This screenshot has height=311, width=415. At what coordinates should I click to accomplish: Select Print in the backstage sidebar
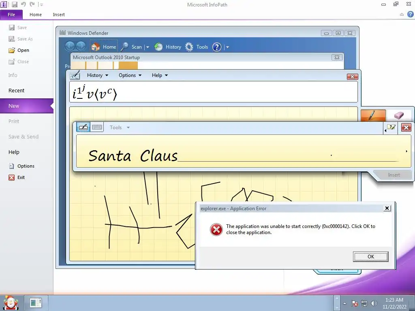point(14,121)
